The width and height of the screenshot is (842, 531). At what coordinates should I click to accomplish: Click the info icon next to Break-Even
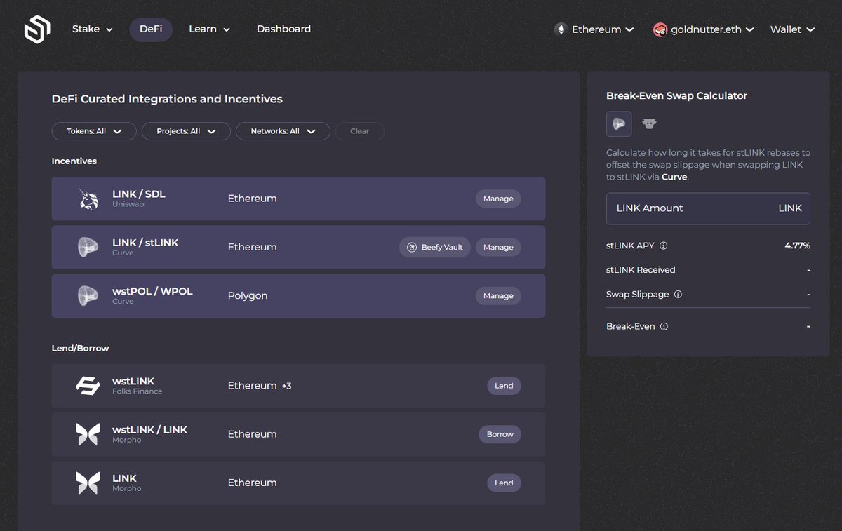click(x=664, y=327)
